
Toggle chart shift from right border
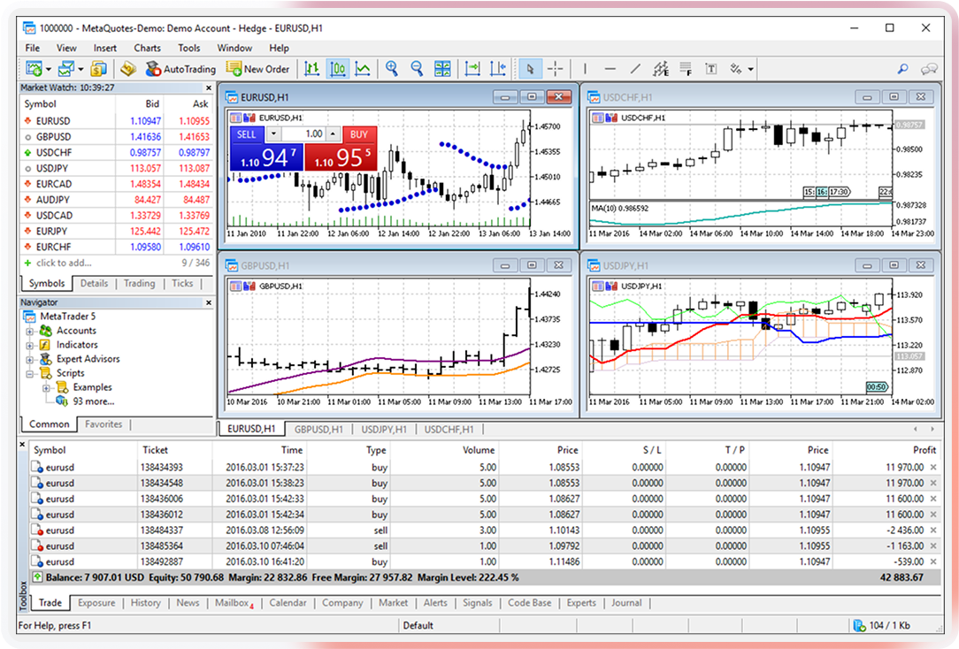[x=498, y=69]
